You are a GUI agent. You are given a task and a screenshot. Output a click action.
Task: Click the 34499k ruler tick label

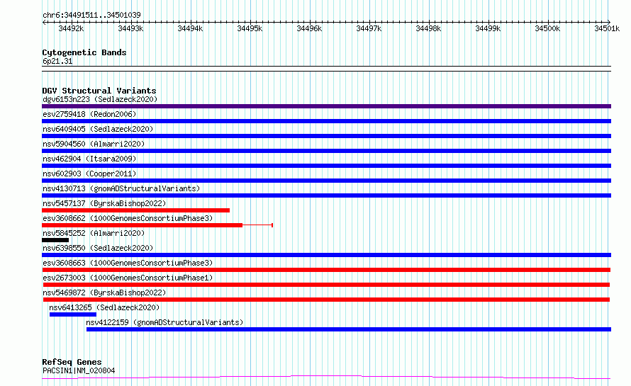[x=488, y=28]
